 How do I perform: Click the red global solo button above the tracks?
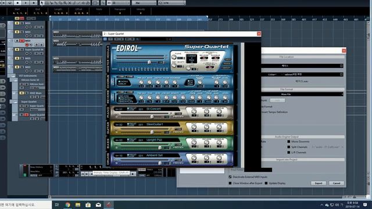pyautogui.click(x=22, y=18)
